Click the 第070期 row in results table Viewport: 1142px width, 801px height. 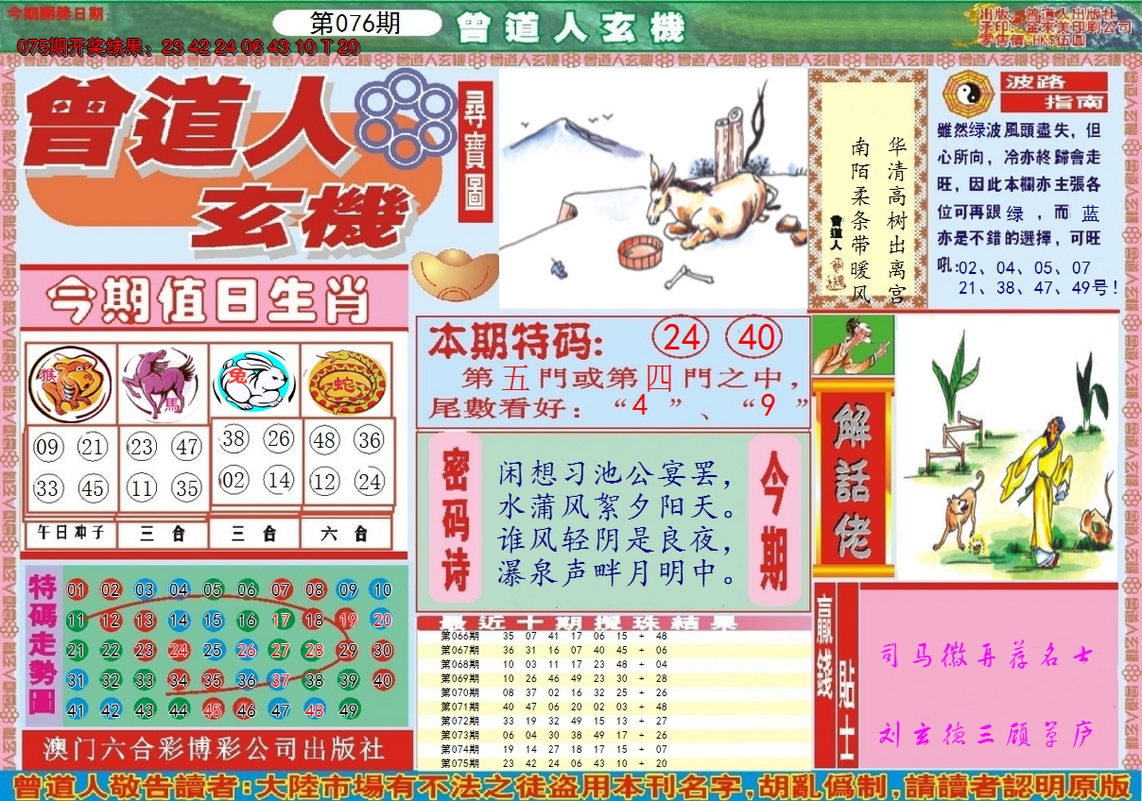[614, 692]
